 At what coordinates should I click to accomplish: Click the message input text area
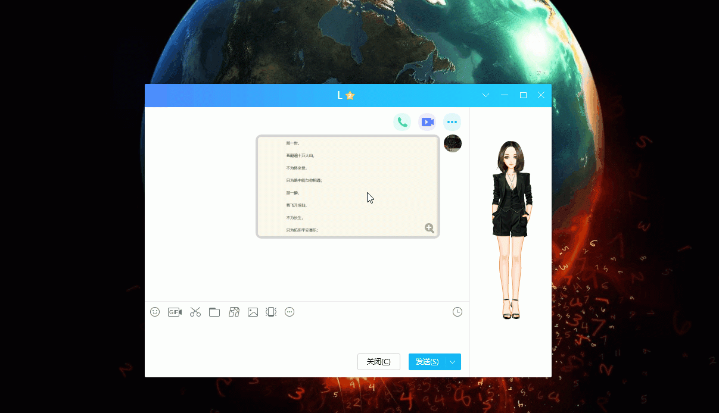(x=307, y=335)
